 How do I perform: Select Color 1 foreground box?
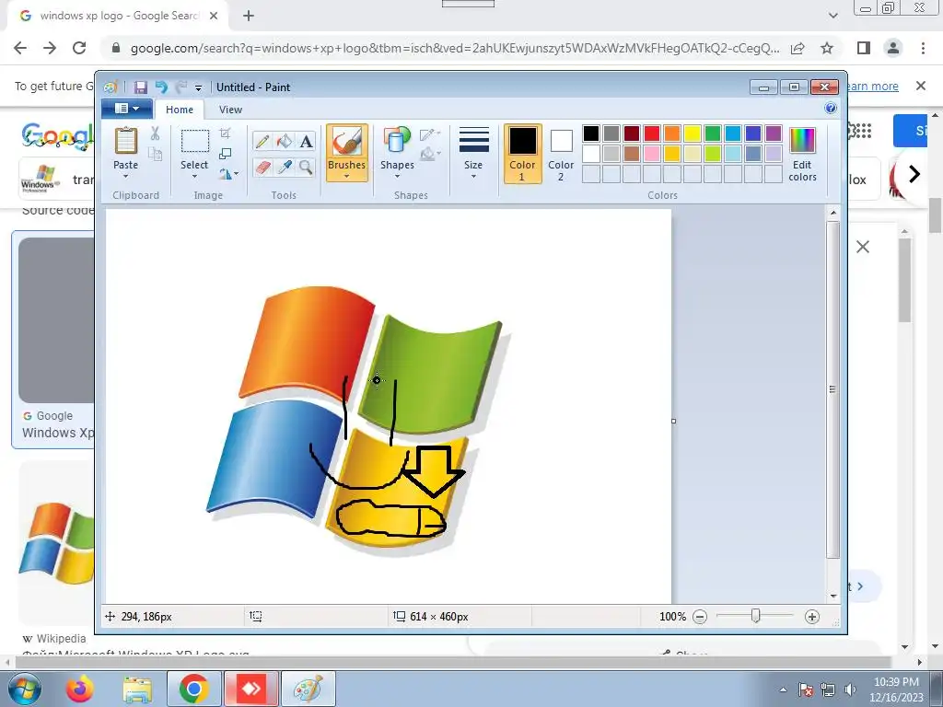pyautogui.click(x=522, y=154)
